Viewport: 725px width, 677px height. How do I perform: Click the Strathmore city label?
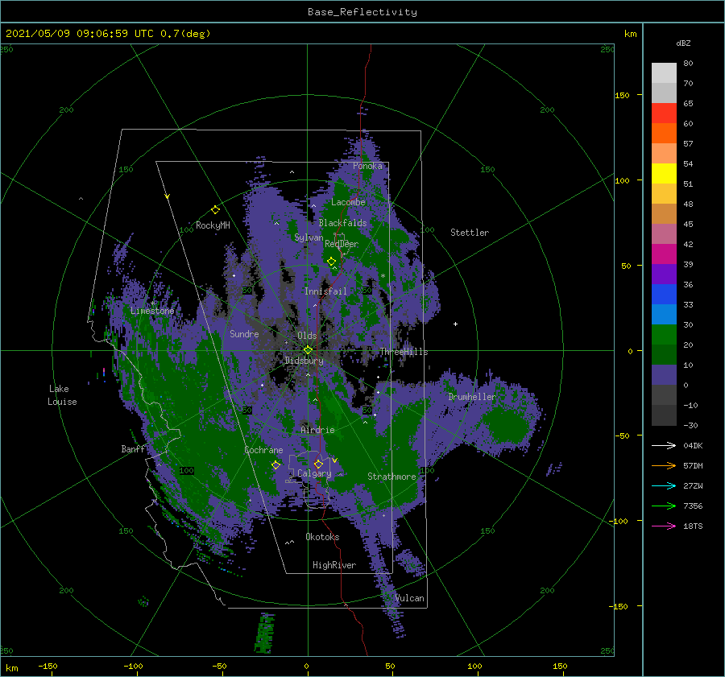coord(391,477)
